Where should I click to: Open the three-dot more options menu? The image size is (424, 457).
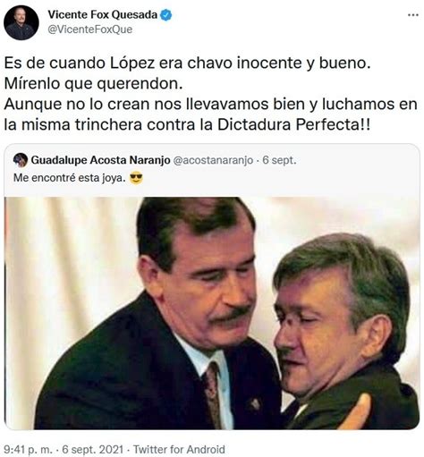[413, 15]
